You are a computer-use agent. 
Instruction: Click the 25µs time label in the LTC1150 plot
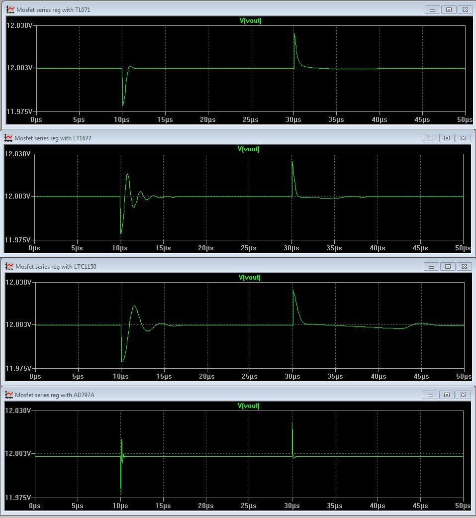click(x=249, y=376)
